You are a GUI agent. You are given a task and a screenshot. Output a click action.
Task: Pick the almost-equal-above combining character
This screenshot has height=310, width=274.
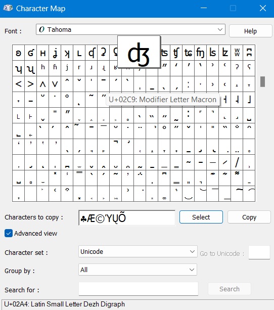pyautogui.click(x=237, y=178)
